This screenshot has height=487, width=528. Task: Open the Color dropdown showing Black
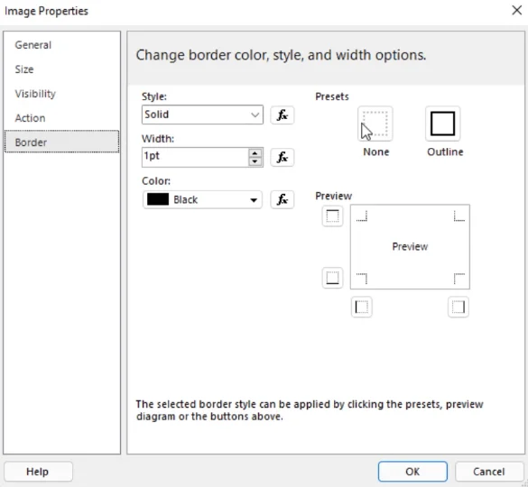pyautogui.click(x=202, y=199)
